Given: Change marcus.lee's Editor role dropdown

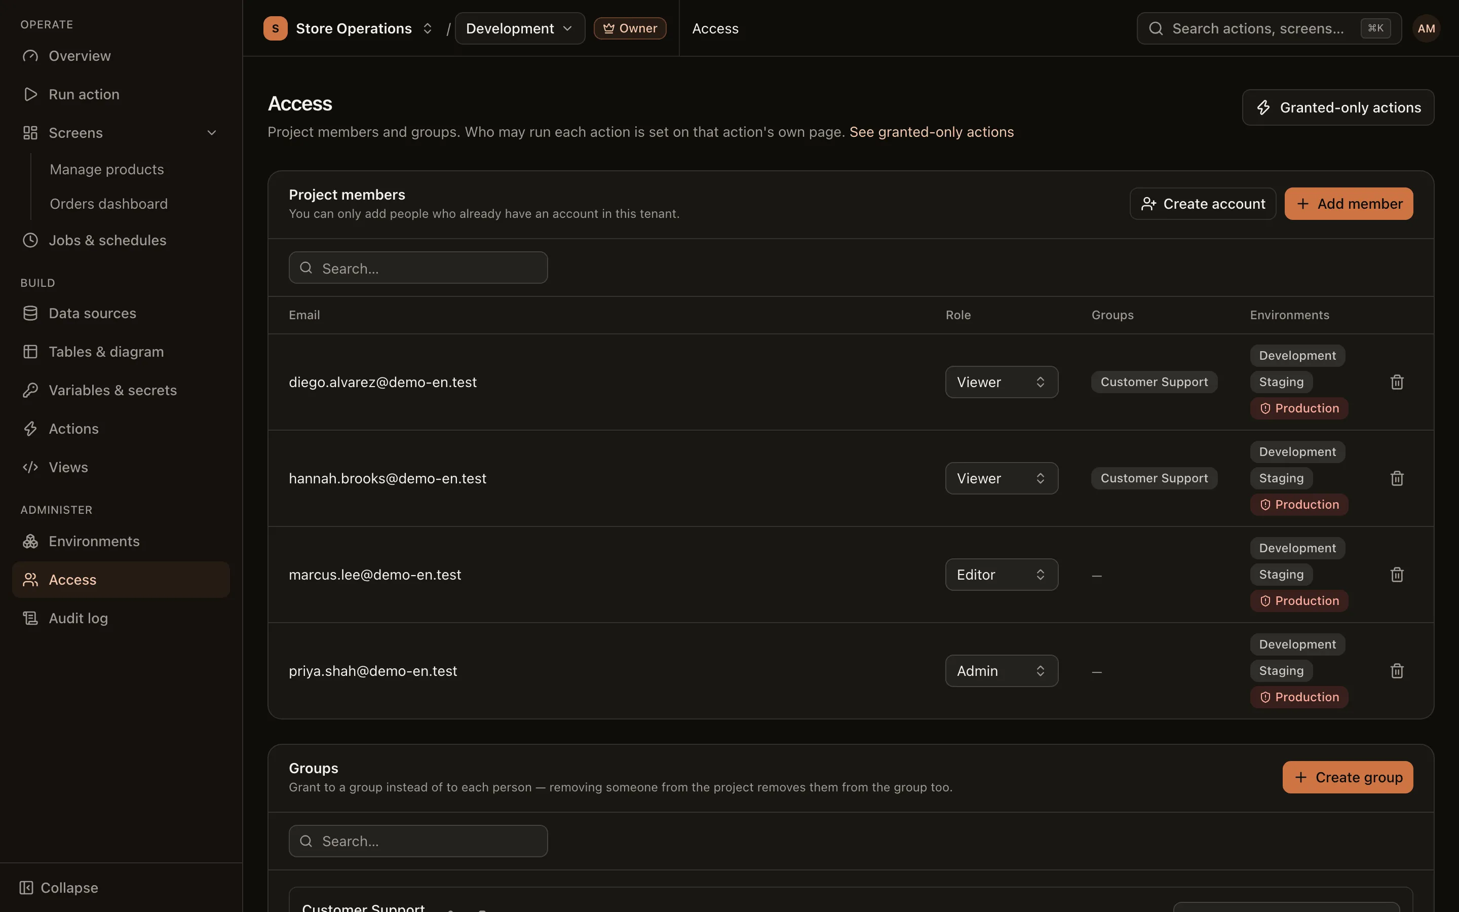Looking at the screenshot, I should click(1002, 574).
